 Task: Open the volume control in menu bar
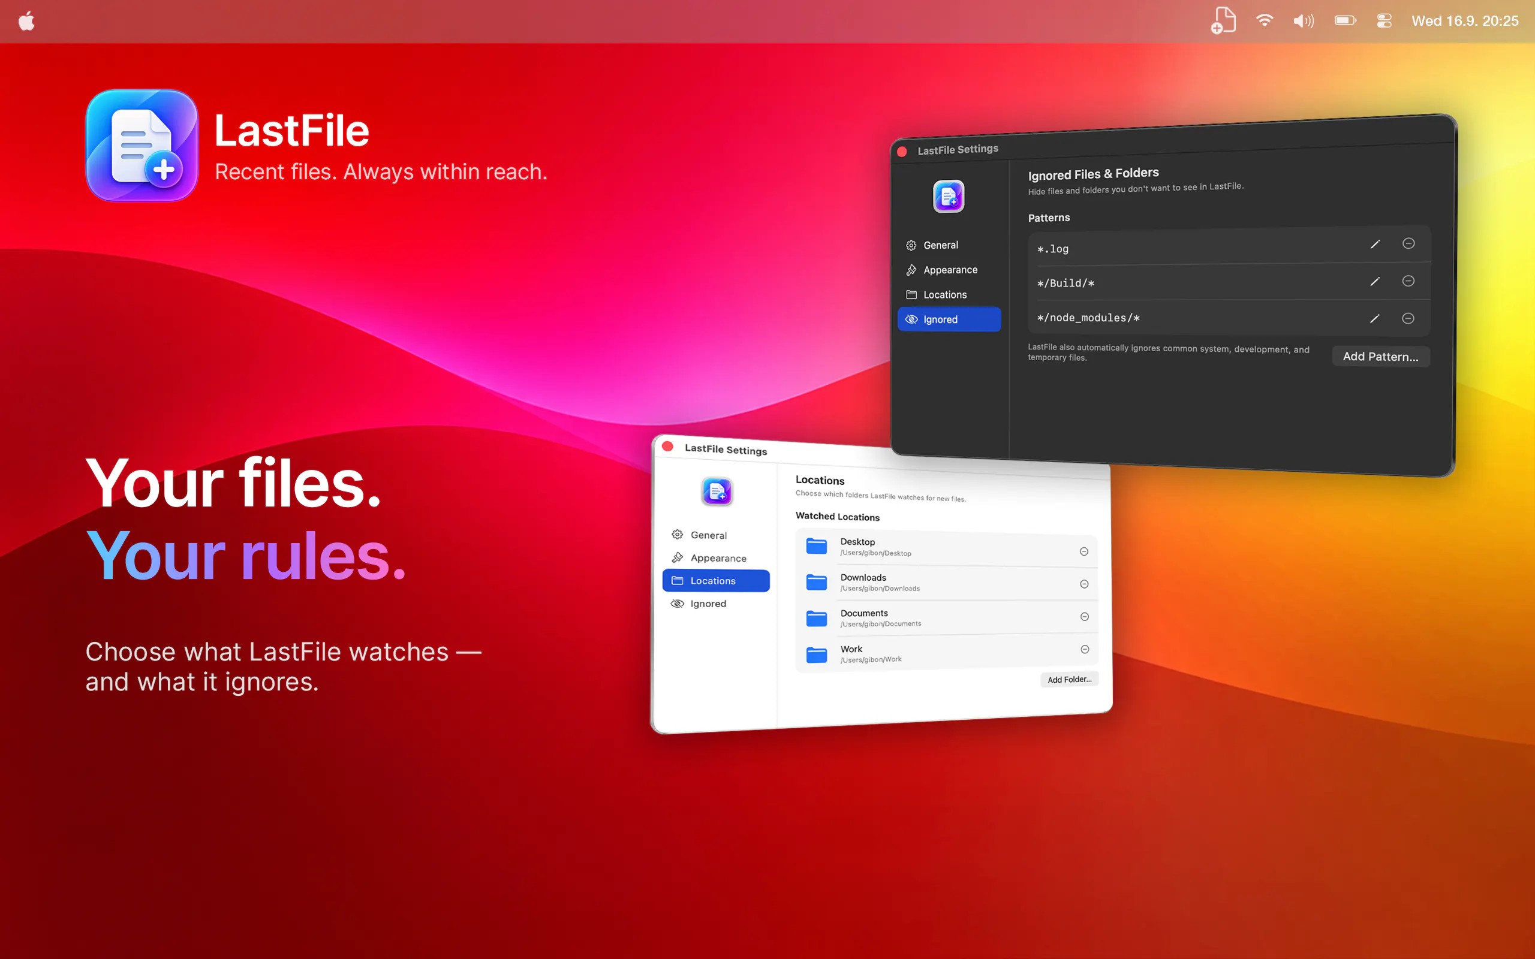[x=1304, y=21]
